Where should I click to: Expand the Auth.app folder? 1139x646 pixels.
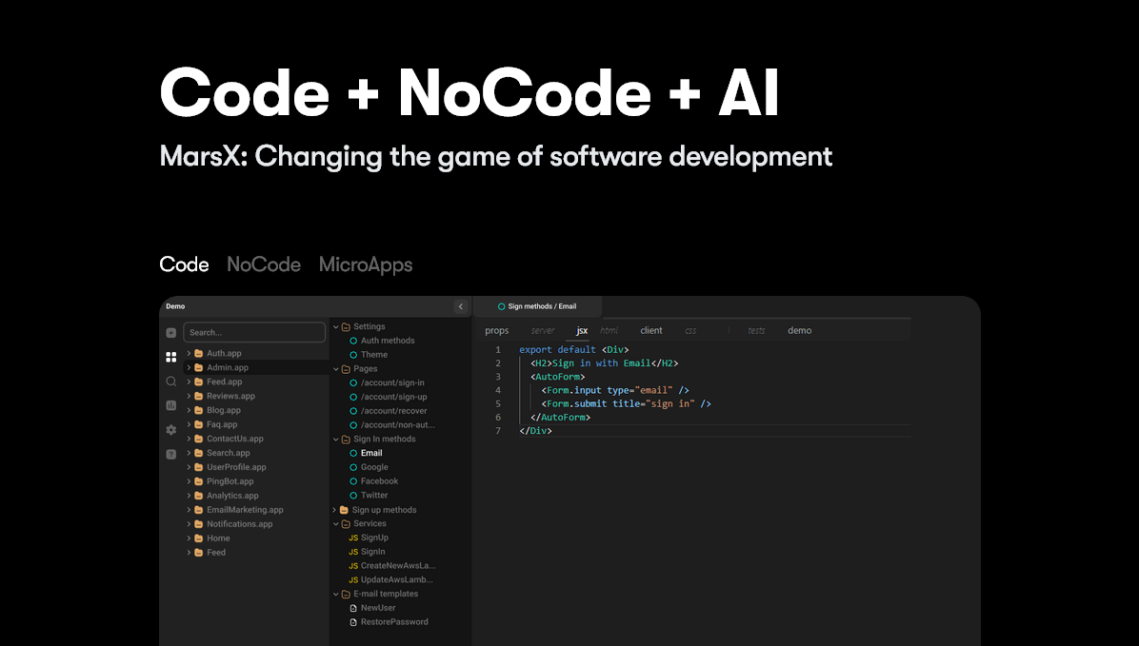point(223,353)
